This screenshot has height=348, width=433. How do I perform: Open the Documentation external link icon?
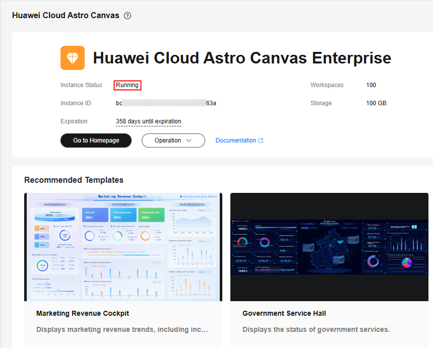261,141
